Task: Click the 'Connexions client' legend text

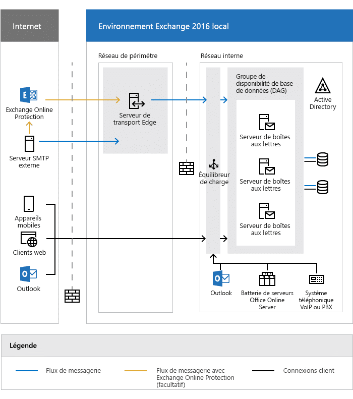Action: coord(309,370)
